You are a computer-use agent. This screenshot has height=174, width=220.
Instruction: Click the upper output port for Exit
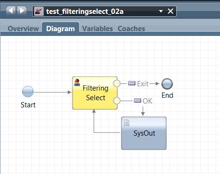[117, 83]
